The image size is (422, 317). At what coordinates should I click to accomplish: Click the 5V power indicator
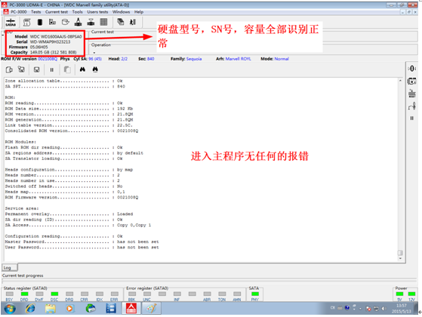[399, 294]
